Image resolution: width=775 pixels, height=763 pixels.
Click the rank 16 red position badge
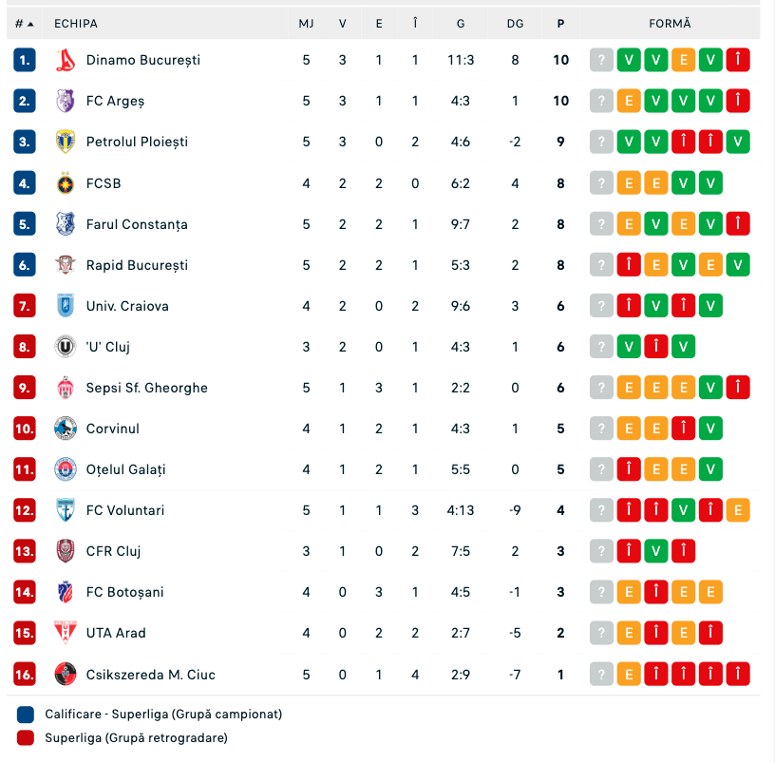pyautogui.click(x=25, y=674)
